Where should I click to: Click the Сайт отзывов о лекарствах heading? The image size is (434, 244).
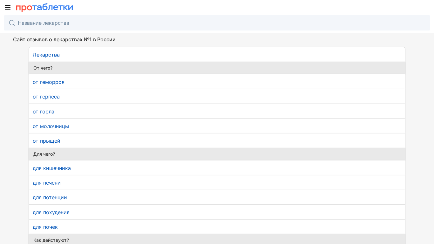pyautogui.click(x=64, y=39)
